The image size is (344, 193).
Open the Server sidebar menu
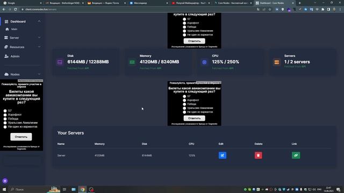pyautogui.click(x=15, y=38)
